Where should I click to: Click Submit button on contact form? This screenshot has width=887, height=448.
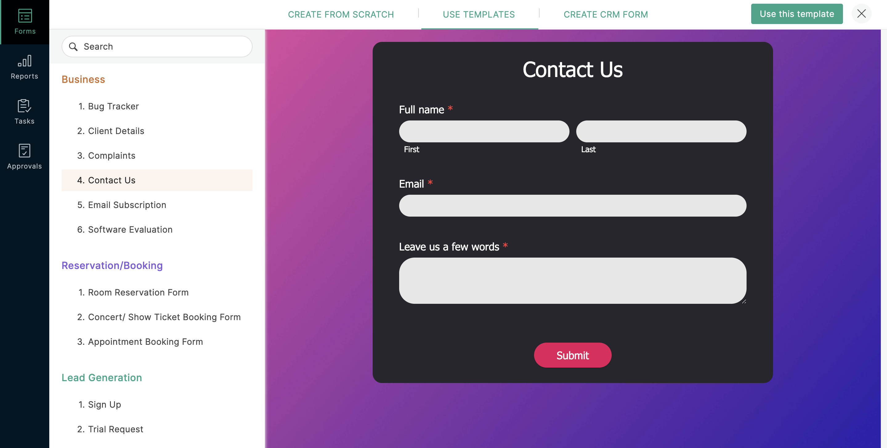(x=572, y=355)
